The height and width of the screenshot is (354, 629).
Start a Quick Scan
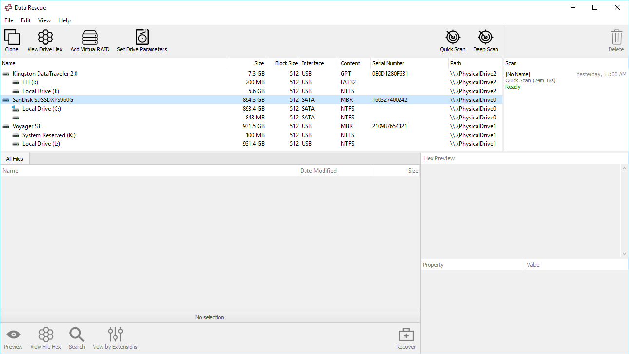453,37
